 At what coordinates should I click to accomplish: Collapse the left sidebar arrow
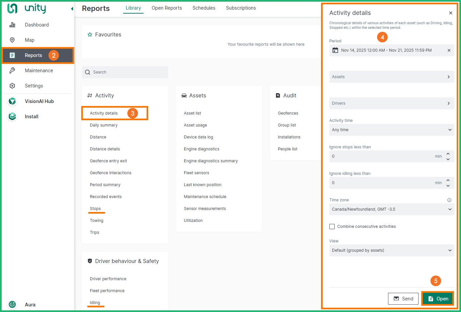point(72,9)
